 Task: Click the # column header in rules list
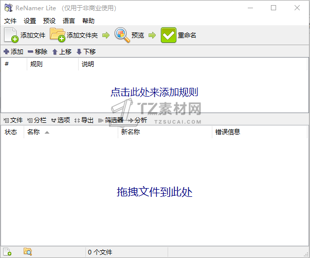pos(14,64)
